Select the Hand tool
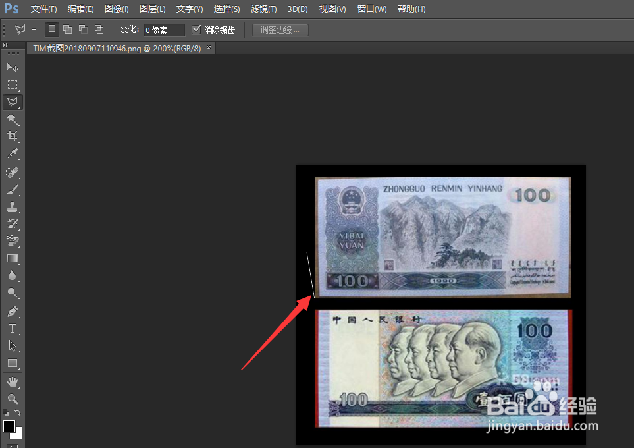Viewport: 634px width, 448px height. pos(12,382)
